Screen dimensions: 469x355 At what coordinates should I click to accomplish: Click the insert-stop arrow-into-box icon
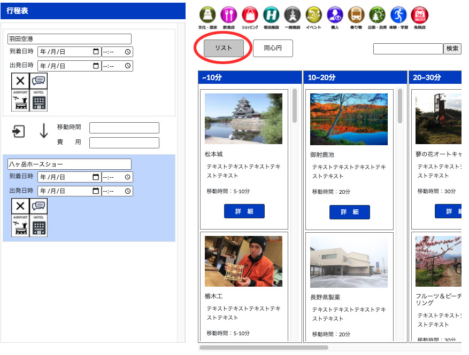pyautogui.click(x=19, y=131)
